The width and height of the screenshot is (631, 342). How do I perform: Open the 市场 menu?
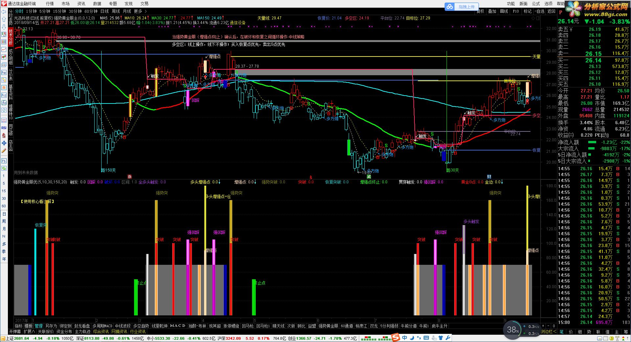pos(66,4)
